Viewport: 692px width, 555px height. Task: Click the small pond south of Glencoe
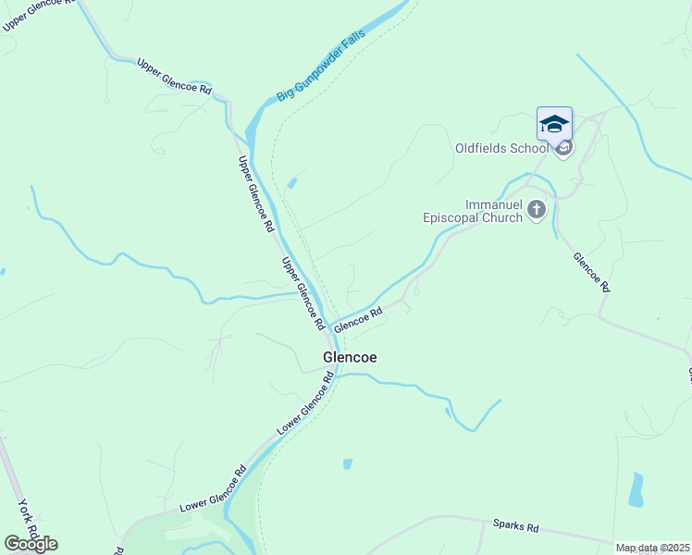pos(348,464)
